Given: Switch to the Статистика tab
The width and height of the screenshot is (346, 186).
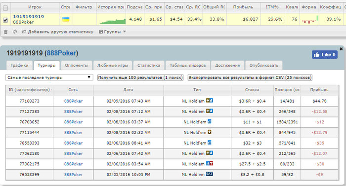Looking at the screenshot, I should point(149,66).
